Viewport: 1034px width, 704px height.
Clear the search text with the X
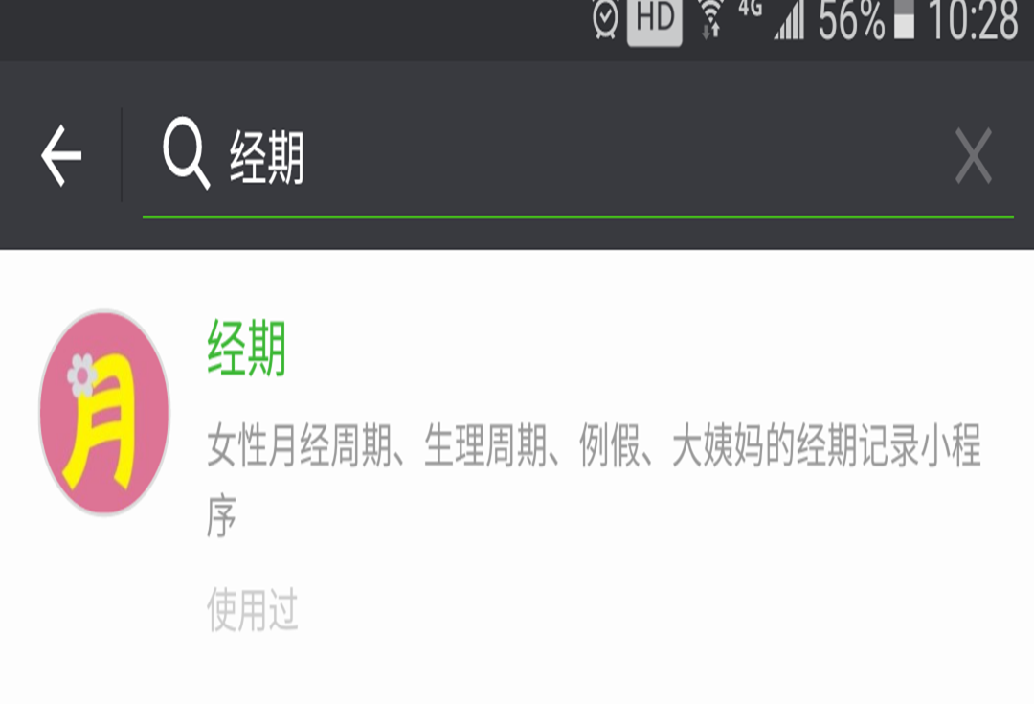tap(974, 156)
